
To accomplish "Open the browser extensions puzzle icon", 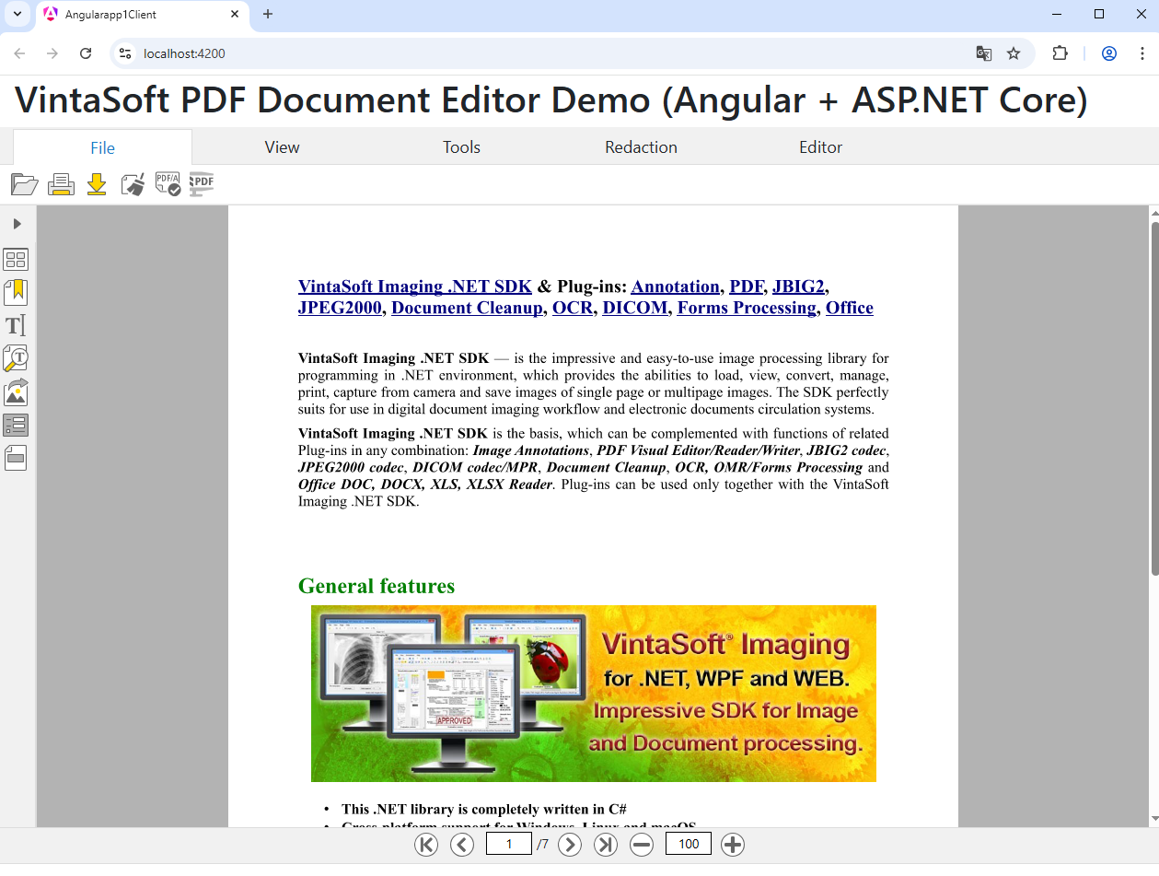I will tap(1060, 53).
